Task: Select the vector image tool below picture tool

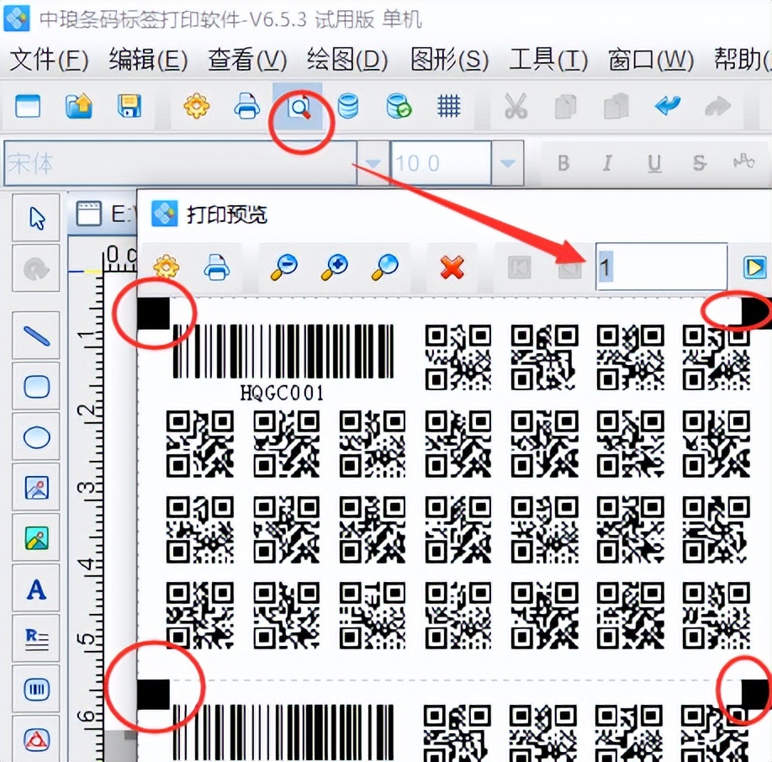Action: (36, 538)
